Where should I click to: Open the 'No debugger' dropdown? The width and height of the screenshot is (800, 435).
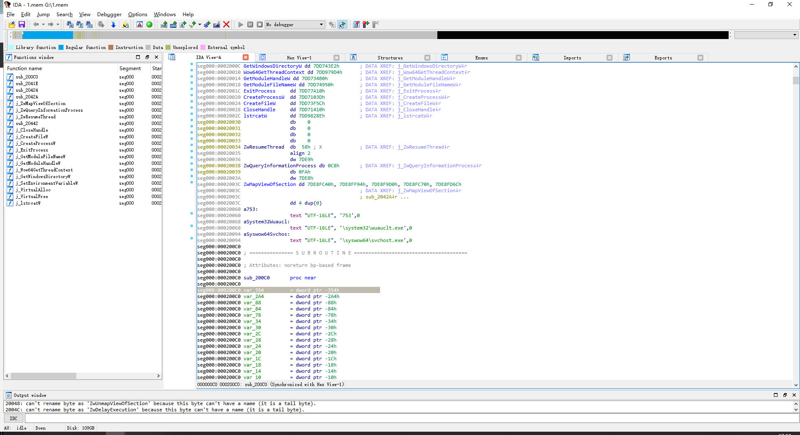[321, 24]
